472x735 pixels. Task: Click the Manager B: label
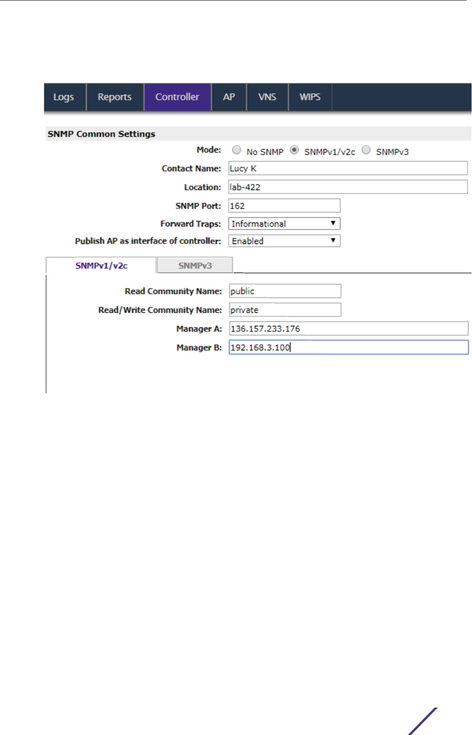199,347
